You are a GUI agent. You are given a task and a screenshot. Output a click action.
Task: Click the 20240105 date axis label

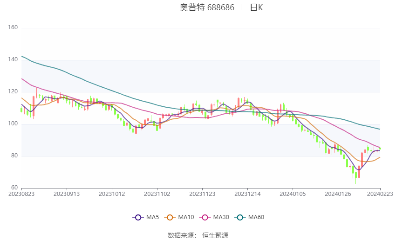[x=293, y=194]
